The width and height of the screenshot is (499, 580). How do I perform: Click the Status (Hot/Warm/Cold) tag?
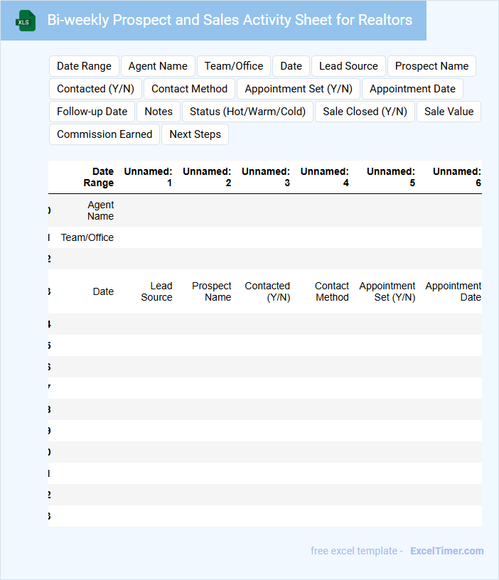(247, 112)
